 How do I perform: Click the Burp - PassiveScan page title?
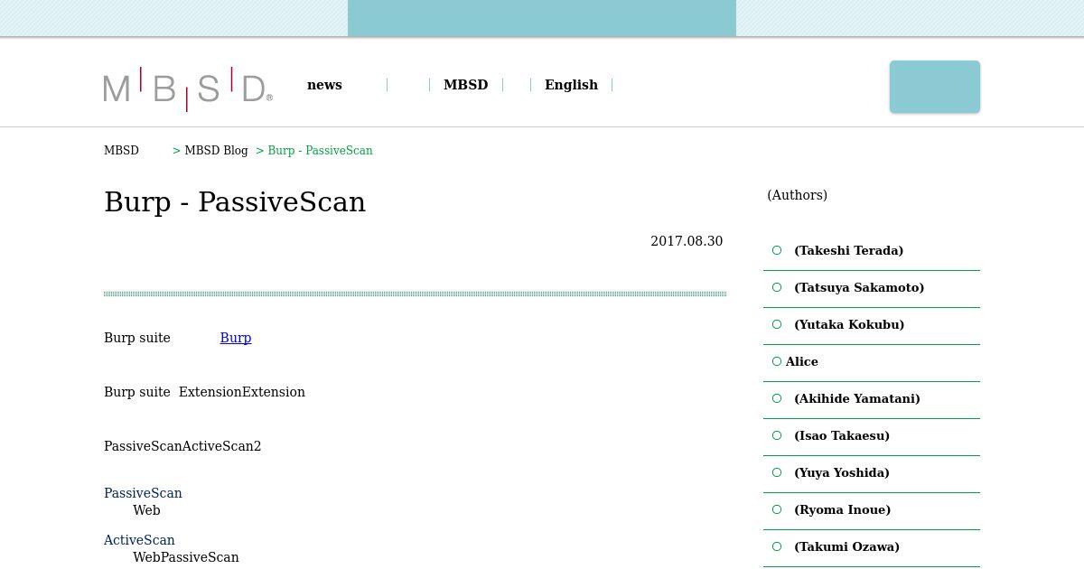(x=235, y=201)
